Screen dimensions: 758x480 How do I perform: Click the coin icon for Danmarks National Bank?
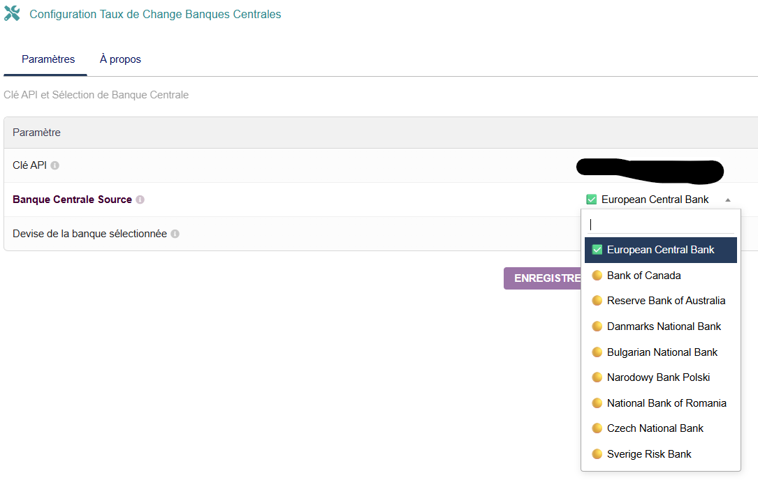click(x=597, y=327)
